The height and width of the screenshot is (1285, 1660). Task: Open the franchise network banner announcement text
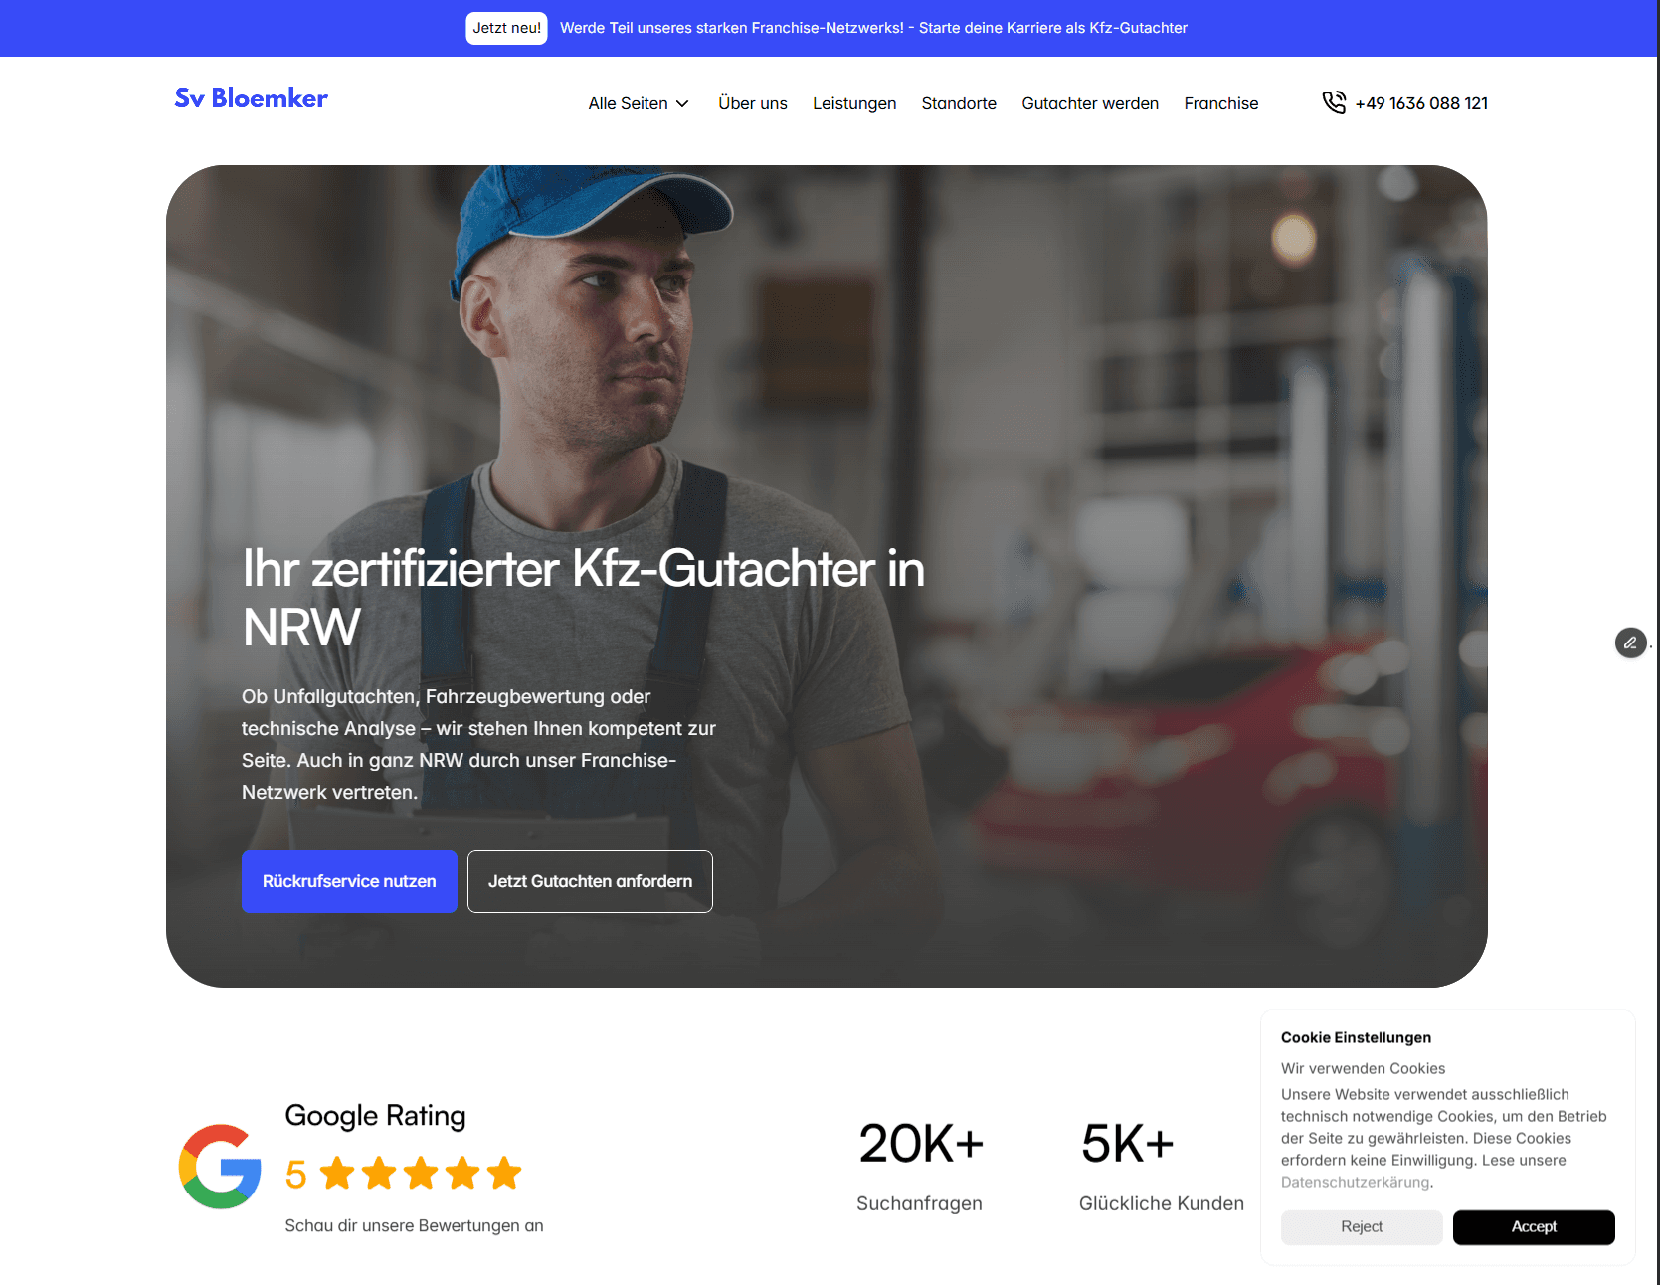pyautogui.click(x=873, y=28)
